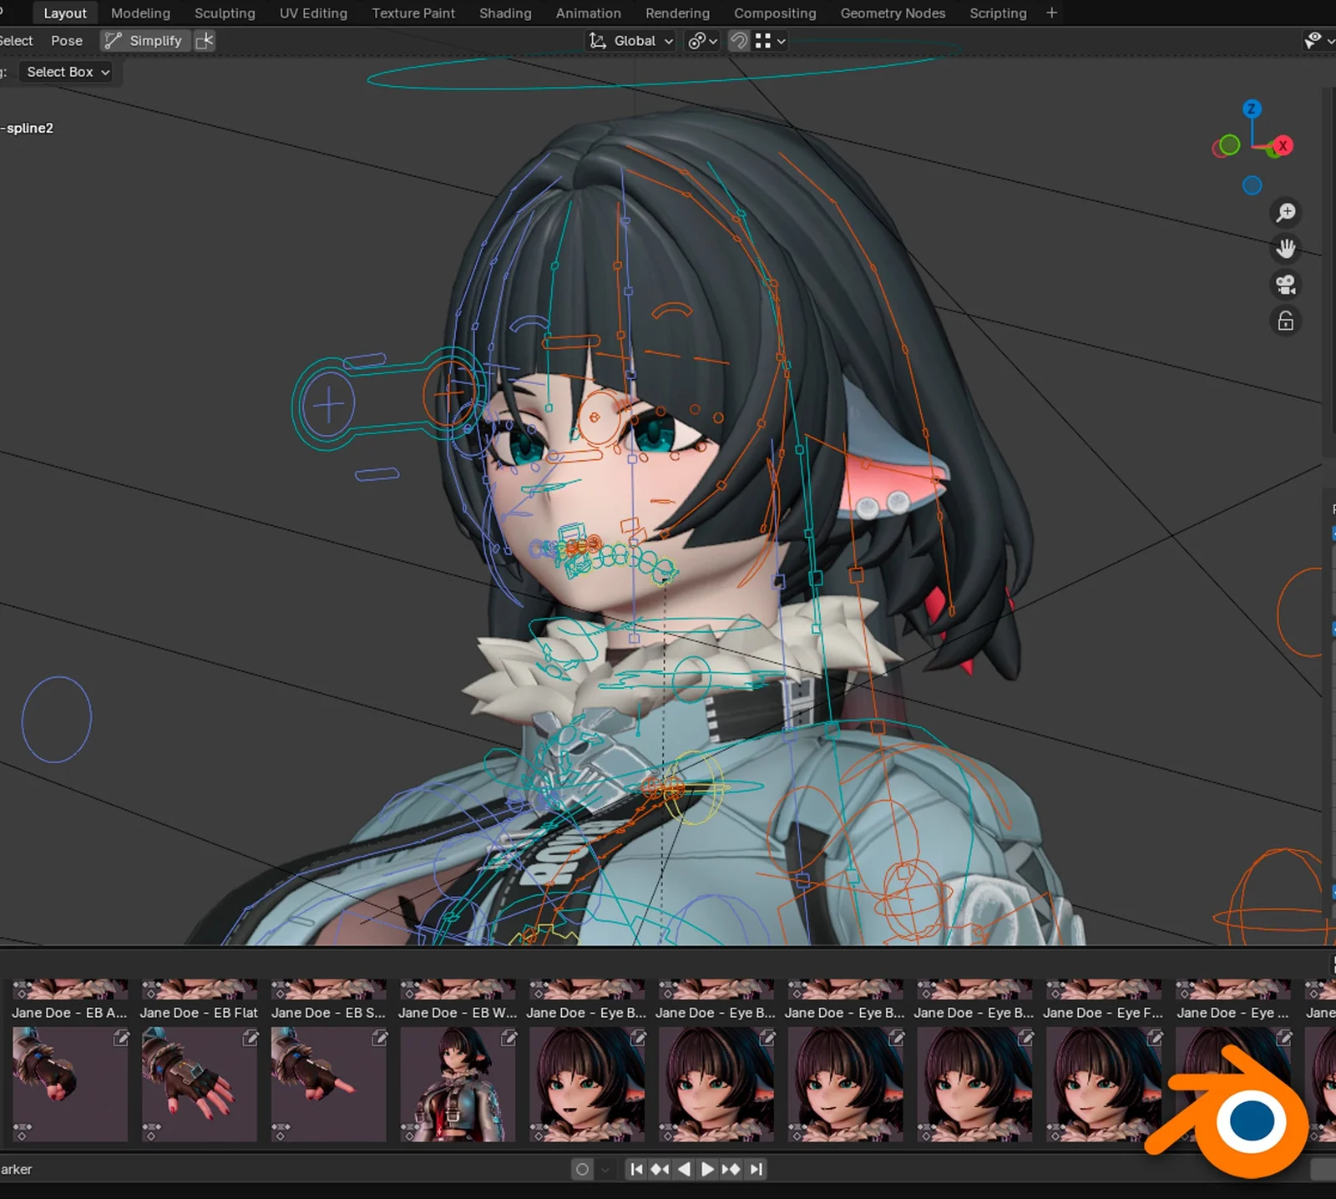Viewport: 1336px width, 1199px height.
Task: Click the Simplify curve icon in the toolbar
Action: pyautogui.click(x=112, y=40)
